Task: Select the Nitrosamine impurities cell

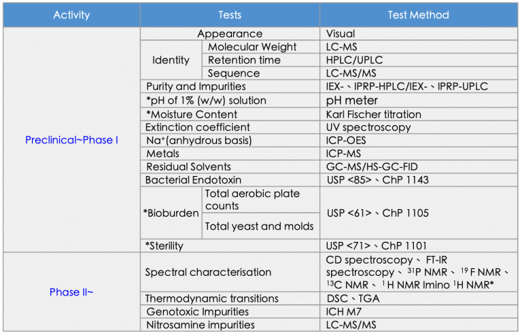Action: [x=230, y=325]
